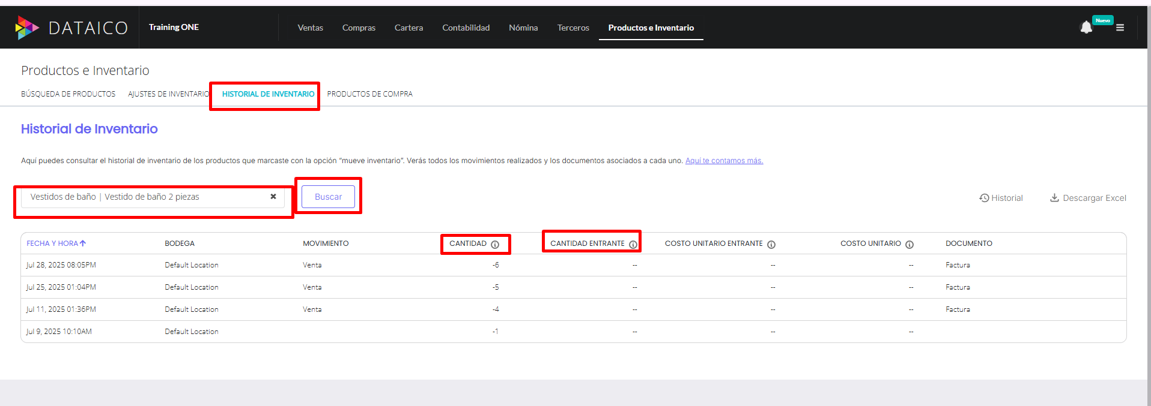Click the Costo Unitario info icon
This screenshot has height=406, width=1151.
[x=910, y=244]
